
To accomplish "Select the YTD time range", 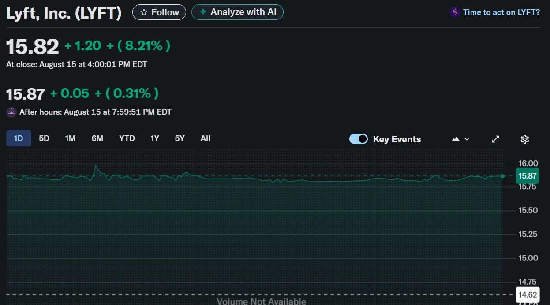I will tap(127, 138).
